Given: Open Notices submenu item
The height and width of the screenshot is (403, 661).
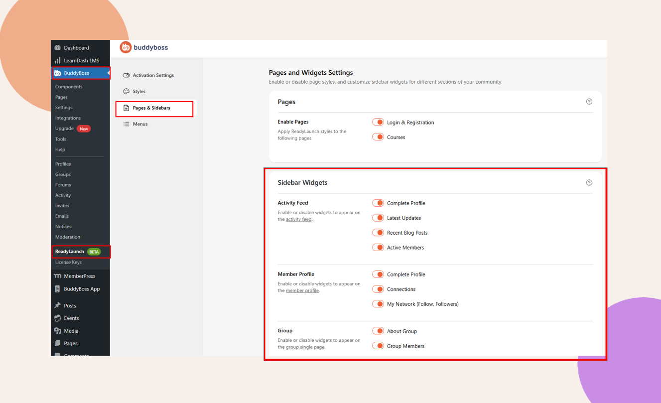Looking at the screenshot, I should [63, 227].
